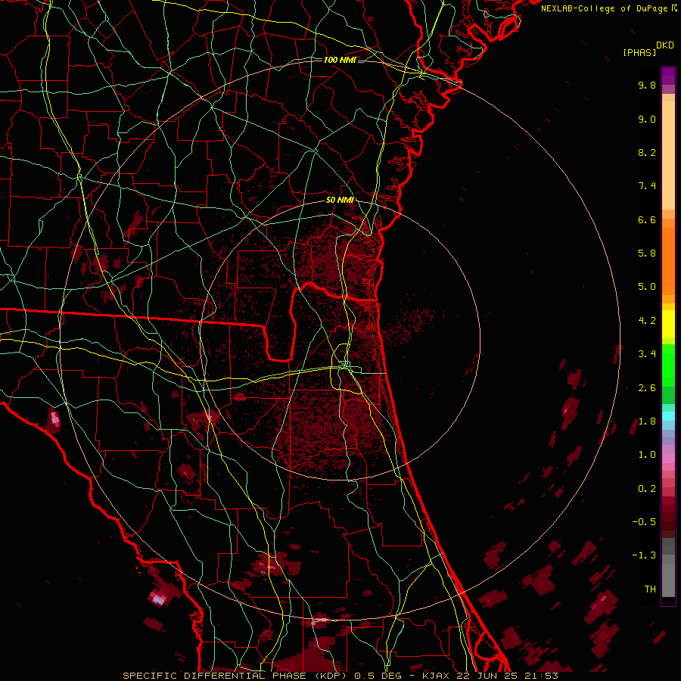Select the 9.8 value on the scale

(x=647, y=85)
